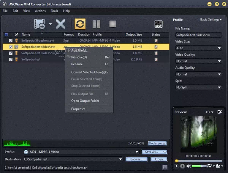228x173 pixels.
Task: Choose Properties in the context menu
Action: click(x=89, y=109)
